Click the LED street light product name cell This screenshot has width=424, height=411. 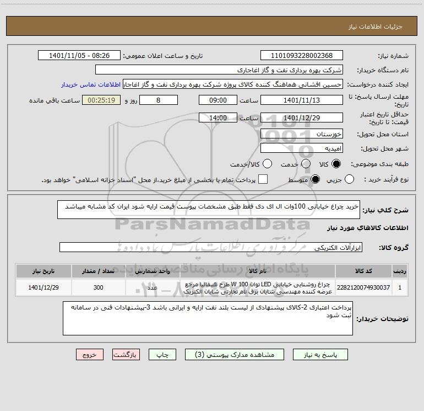[258, 287]
